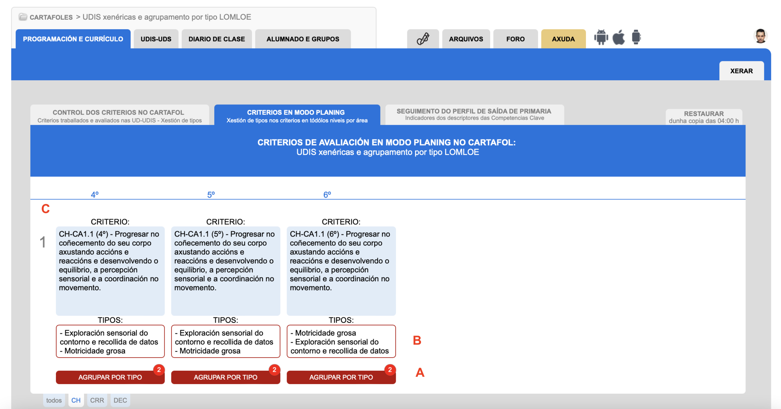Click AGRUPAR POR TIPO for 5º criterion
The image size is (781, 409).
[226, 377]
